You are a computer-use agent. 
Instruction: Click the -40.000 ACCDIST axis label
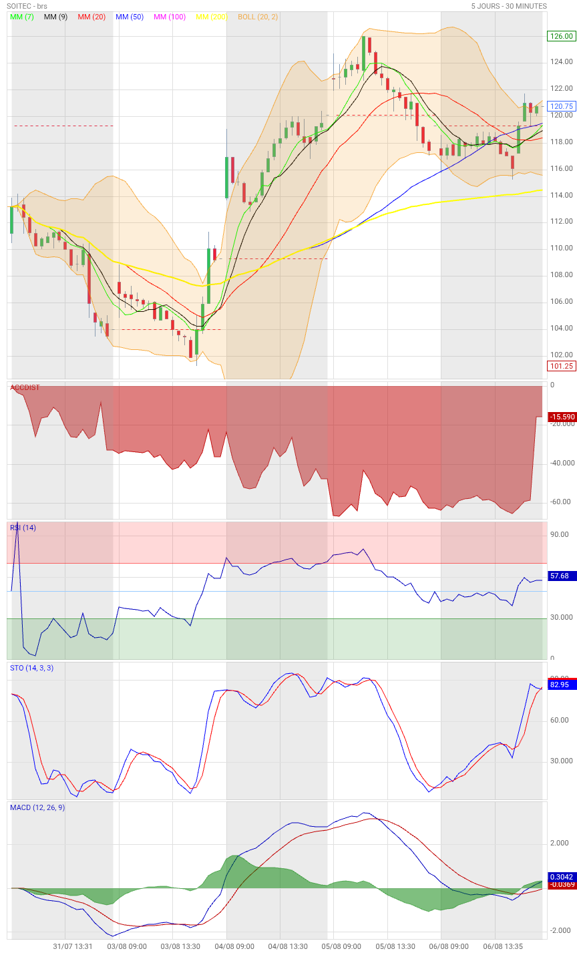pos(562,463)
